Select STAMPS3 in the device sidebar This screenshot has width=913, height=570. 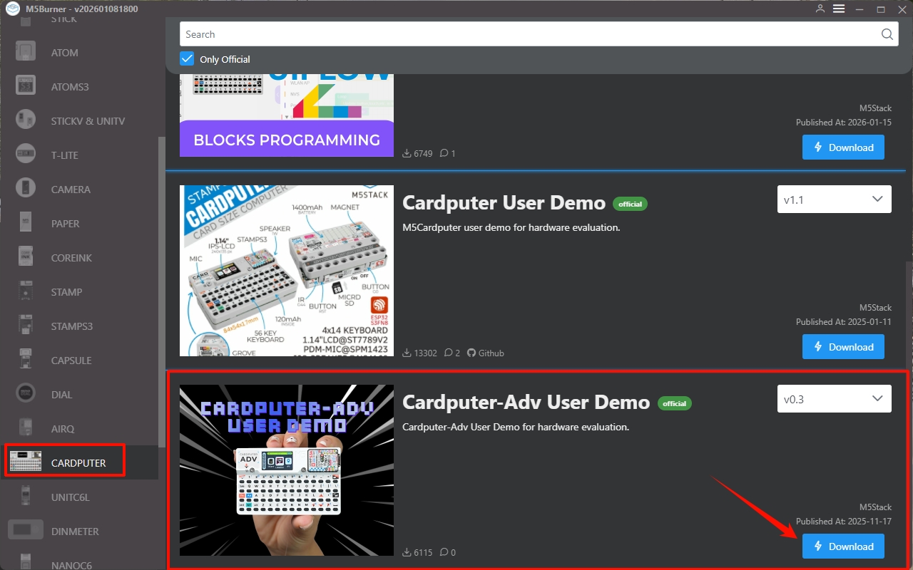point(71,326)
